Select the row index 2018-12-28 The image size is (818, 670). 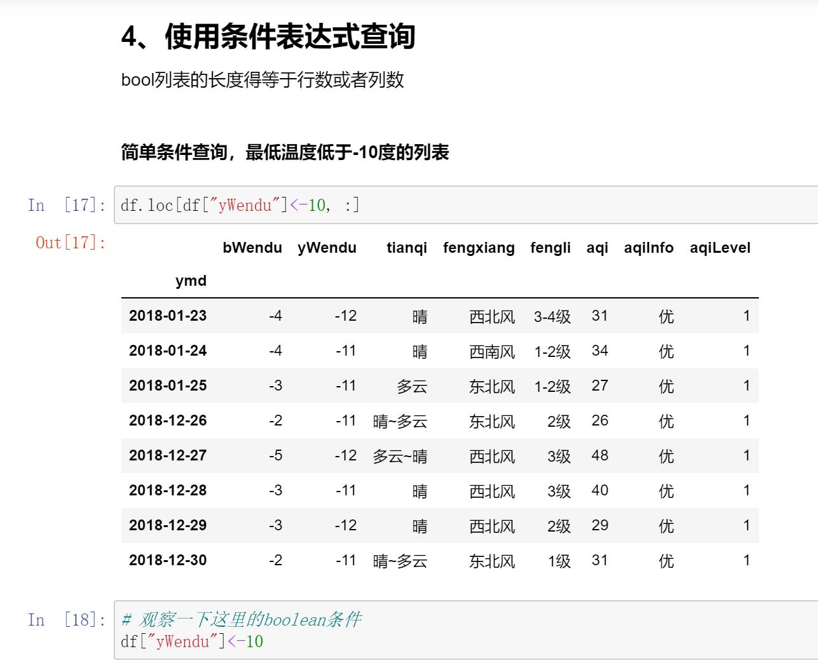(x=168, y=490)
